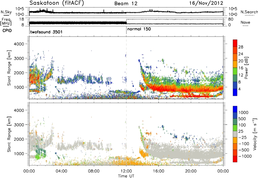Click the "2000" tick on the velocity panel
Image resolution: width=258 pixels, height=178 pixels.
point(19,139)
